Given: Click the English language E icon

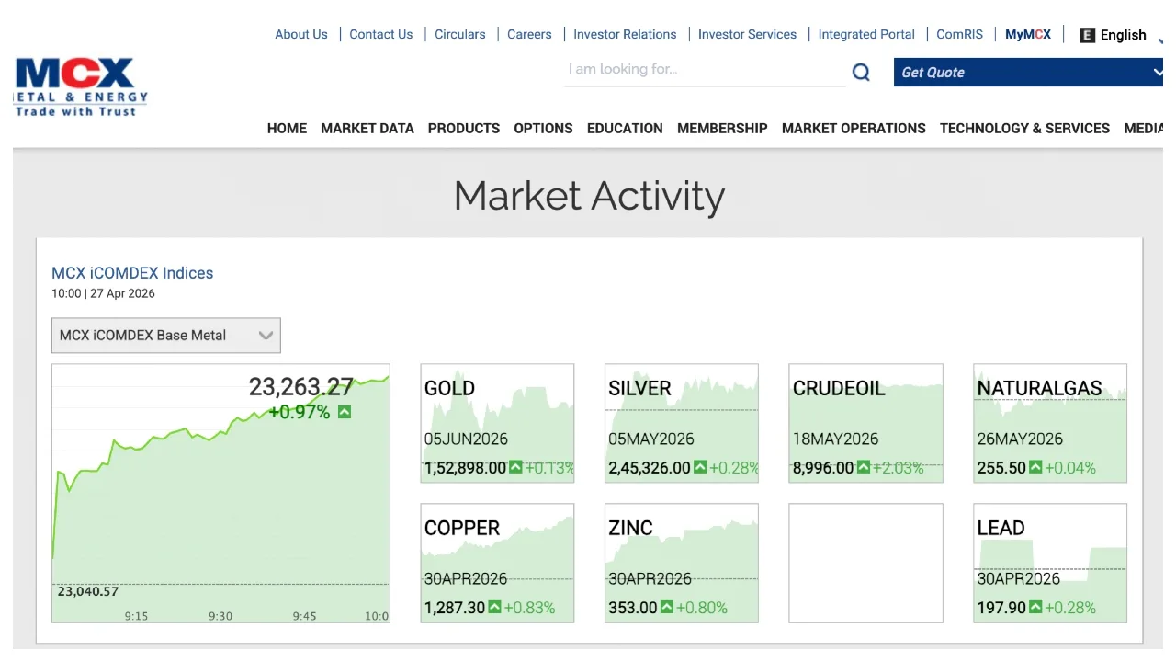Looking at the screenshot, I should pos(1087,35).
